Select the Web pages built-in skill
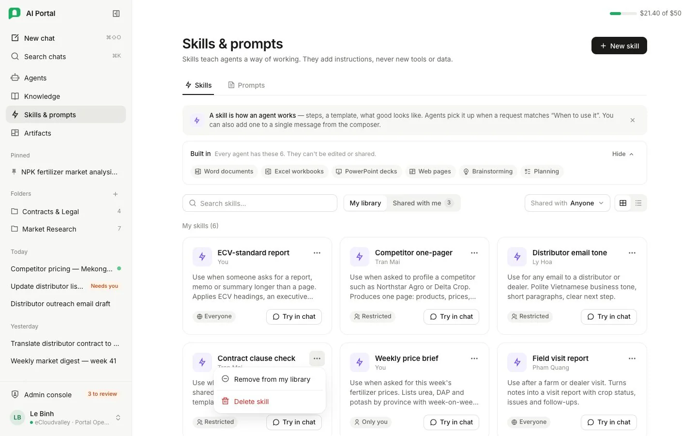Image resolution: width=697 pixels, height=436 pixels. tap(430, 171)
